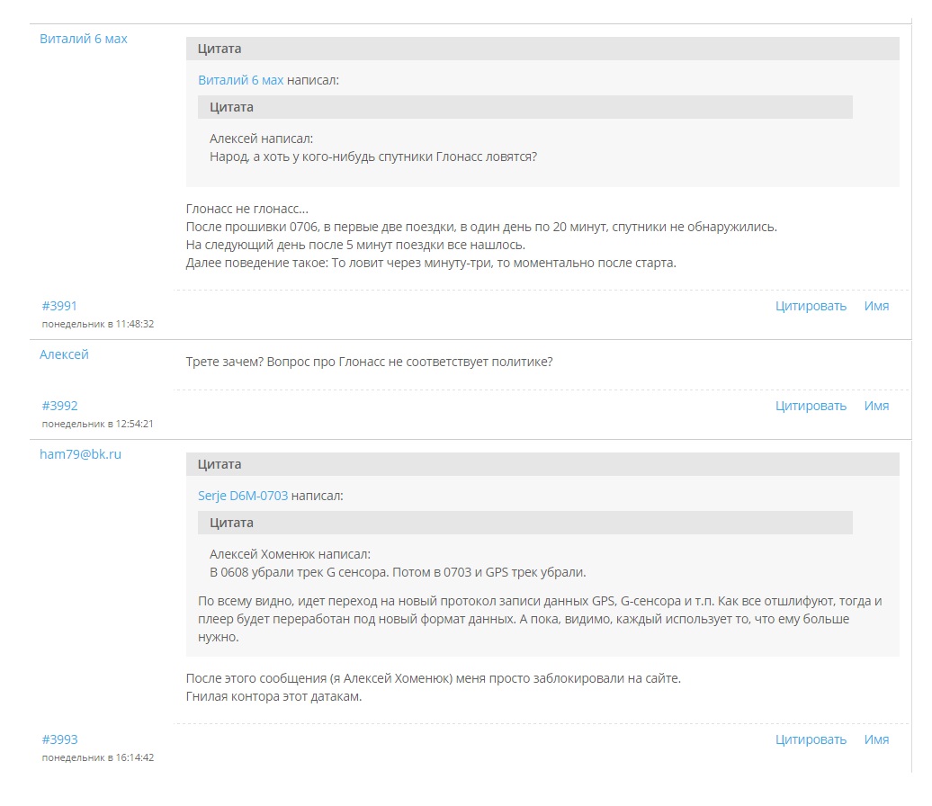Screen dimensions: 932x806
Task: Click timestamp понедельник в 12:54:21
Action: pyautogui.click(x=97, y=424)
